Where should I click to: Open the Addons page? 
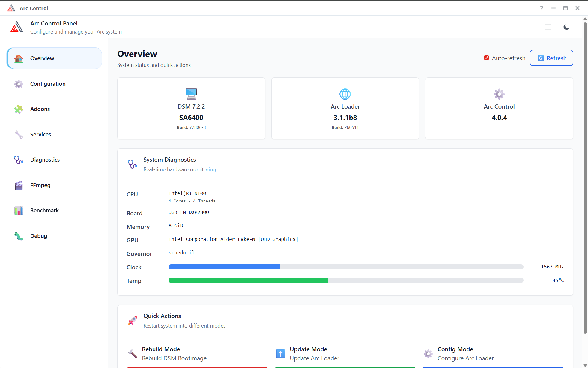click(x=54, y=109)
